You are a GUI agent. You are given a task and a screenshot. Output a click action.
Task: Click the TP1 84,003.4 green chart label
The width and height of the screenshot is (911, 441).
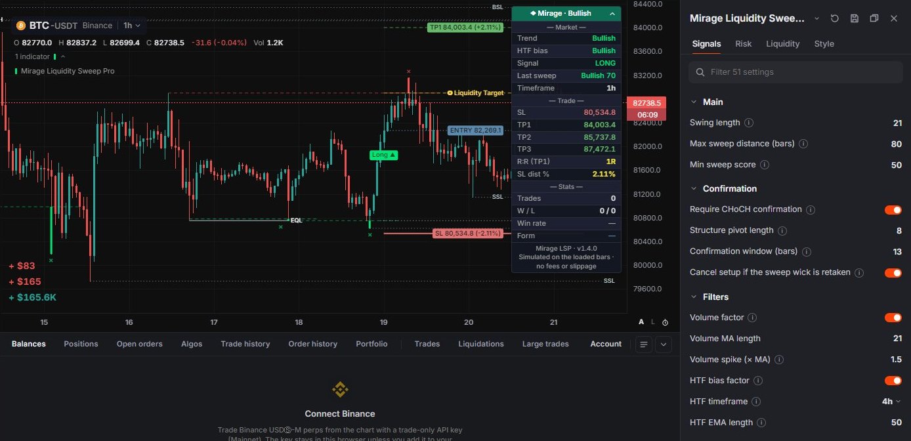pyautogui.click(x=465, y=28)
